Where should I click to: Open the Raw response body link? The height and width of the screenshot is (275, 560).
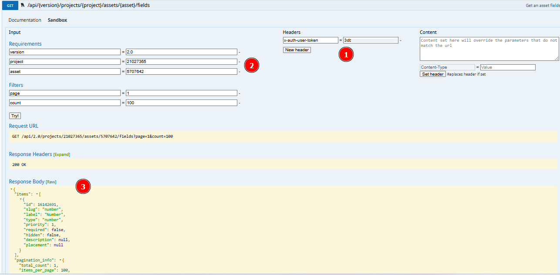pyautogui.click(x=51, y=182)
